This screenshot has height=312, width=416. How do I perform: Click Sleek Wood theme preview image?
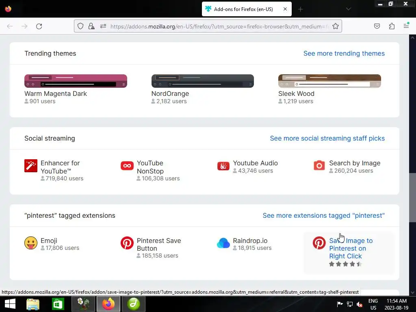tap(329, 81)
